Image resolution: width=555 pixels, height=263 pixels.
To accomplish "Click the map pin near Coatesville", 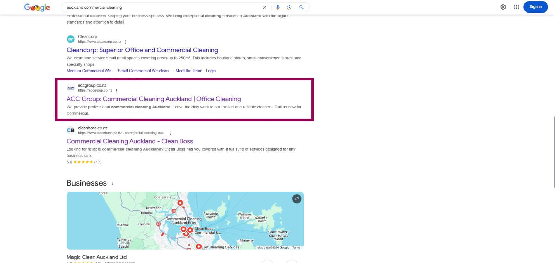I will 180,203.
